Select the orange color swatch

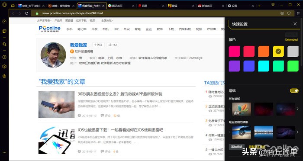tap(264, 52)
